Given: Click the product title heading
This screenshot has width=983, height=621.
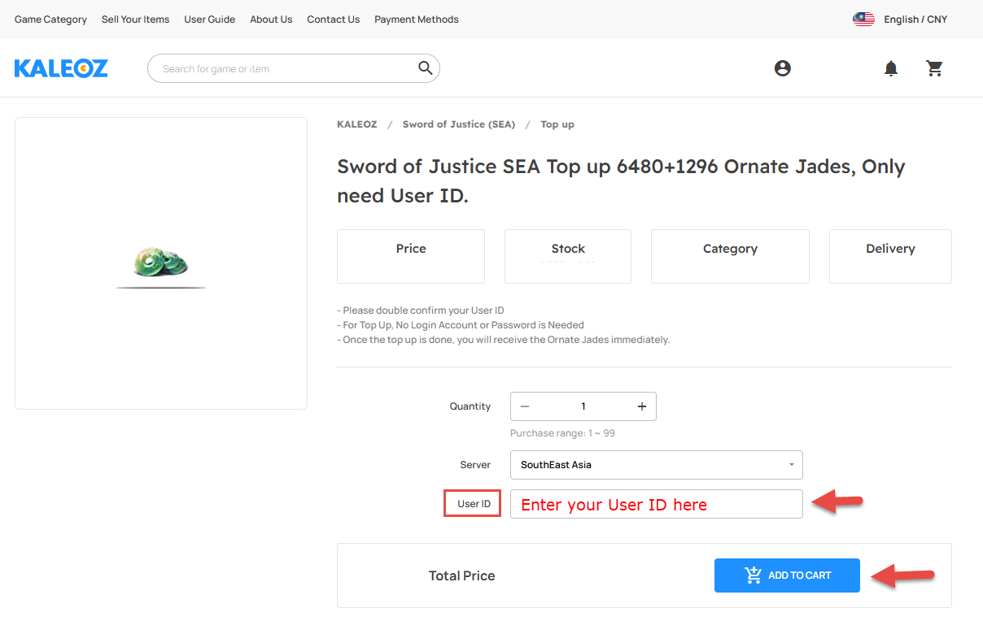Looking at the screenshot, I should point(621,181).
